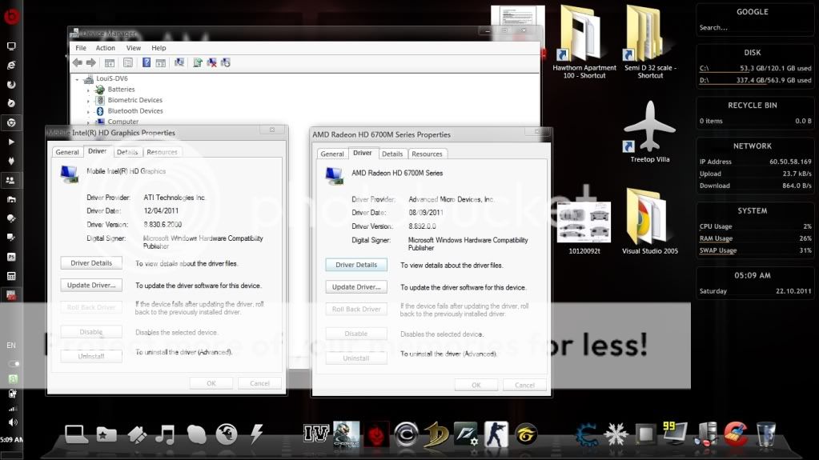Viewport: 819px width, 460px height.
Task: Open the Action menu in Device Manager
Action: 105,48
